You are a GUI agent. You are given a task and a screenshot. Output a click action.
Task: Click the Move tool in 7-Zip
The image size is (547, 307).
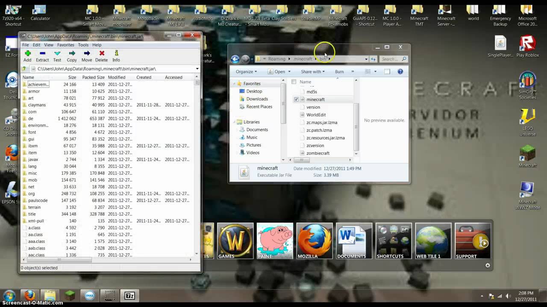coord(87,56)
